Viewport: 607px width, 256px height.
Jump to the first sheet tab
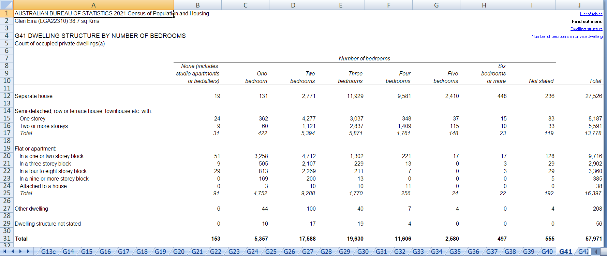[x=4, y=252]
